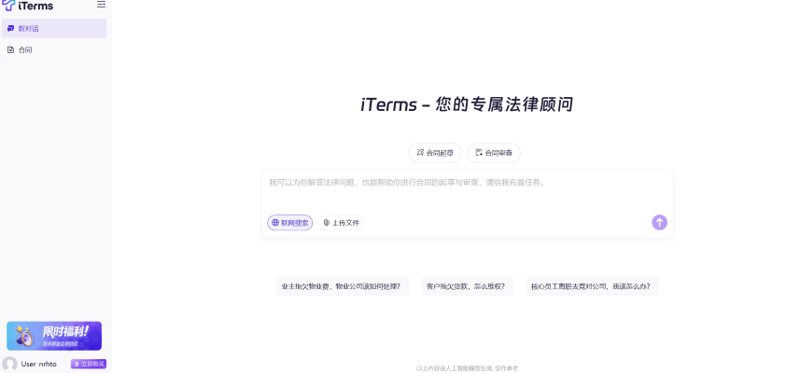Open the 限时福利 promotional banner
Image resolution: width=786 pixels, height=373 pixels.
(54, 336)
